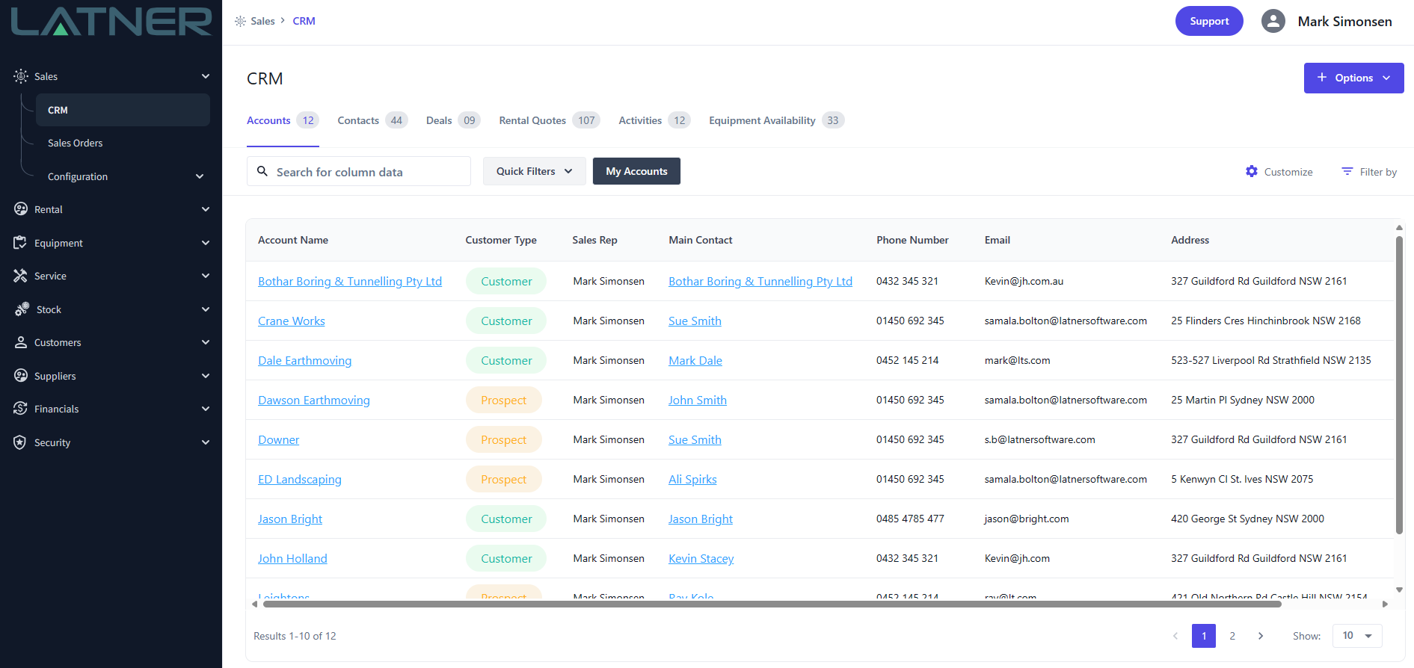Click the horizontal table scrollbar
The height and width of the screenshot is (668, 1414).
click(770, 604)
